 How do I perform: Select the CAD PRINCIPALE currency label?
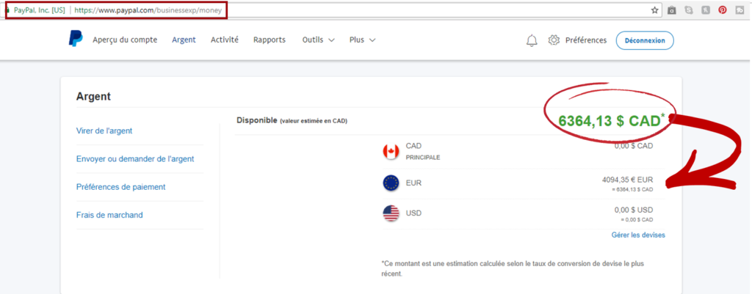(422, 151)
